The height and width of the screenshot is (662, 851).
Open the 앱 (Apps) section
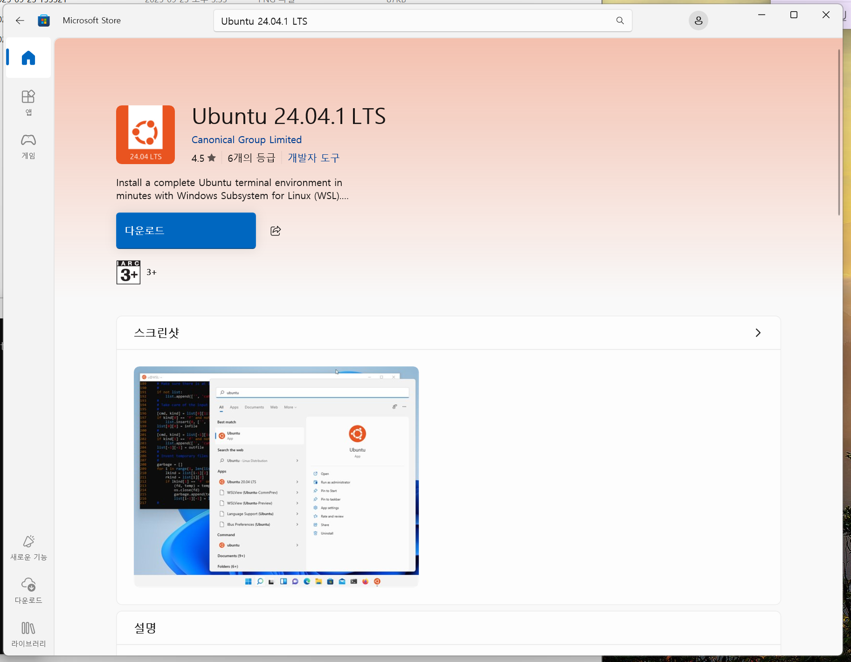click(x=28, y=103)
